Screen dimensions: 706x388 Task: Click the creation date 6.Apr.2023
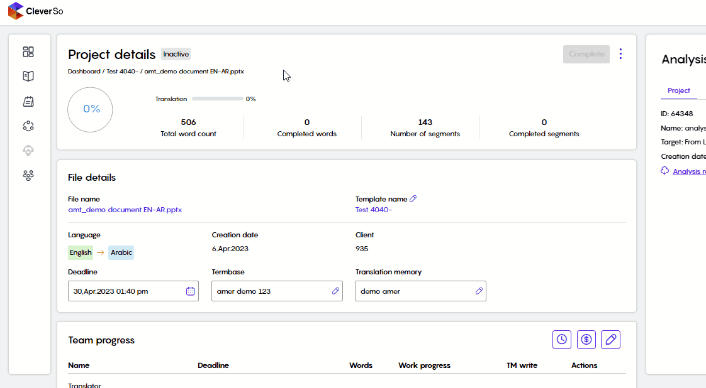pos(230,249)
